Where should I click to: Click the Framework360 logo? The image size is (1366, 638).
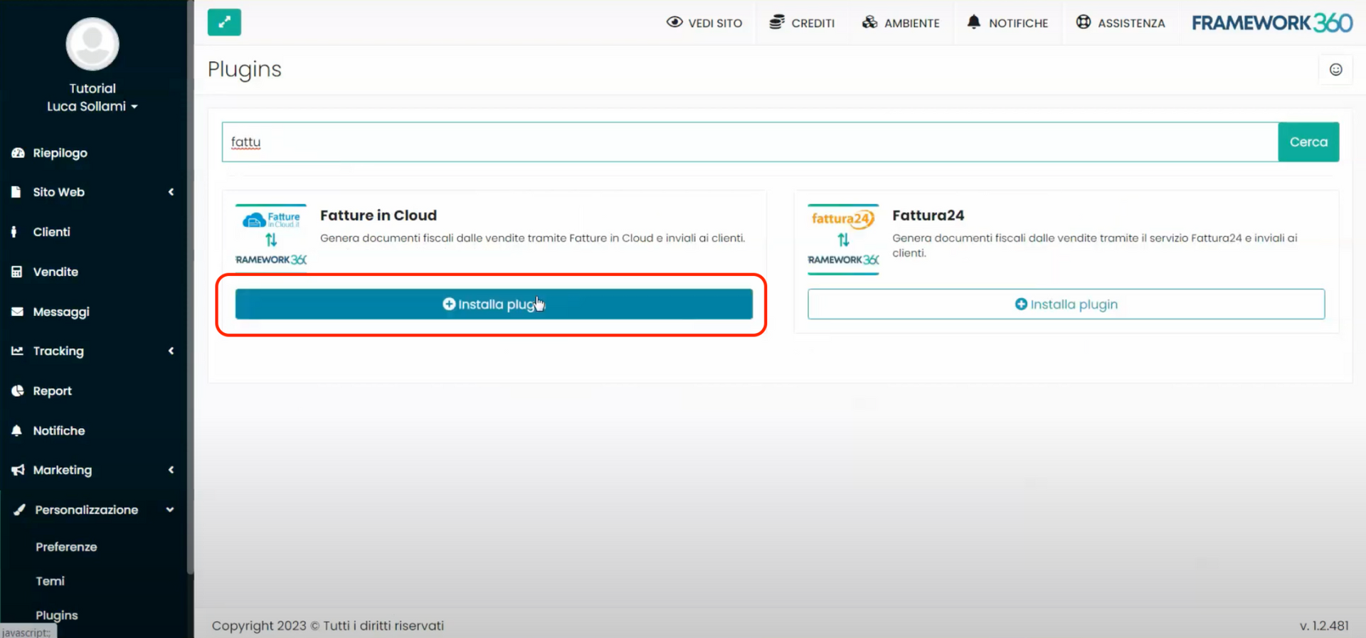(1272, 23)
